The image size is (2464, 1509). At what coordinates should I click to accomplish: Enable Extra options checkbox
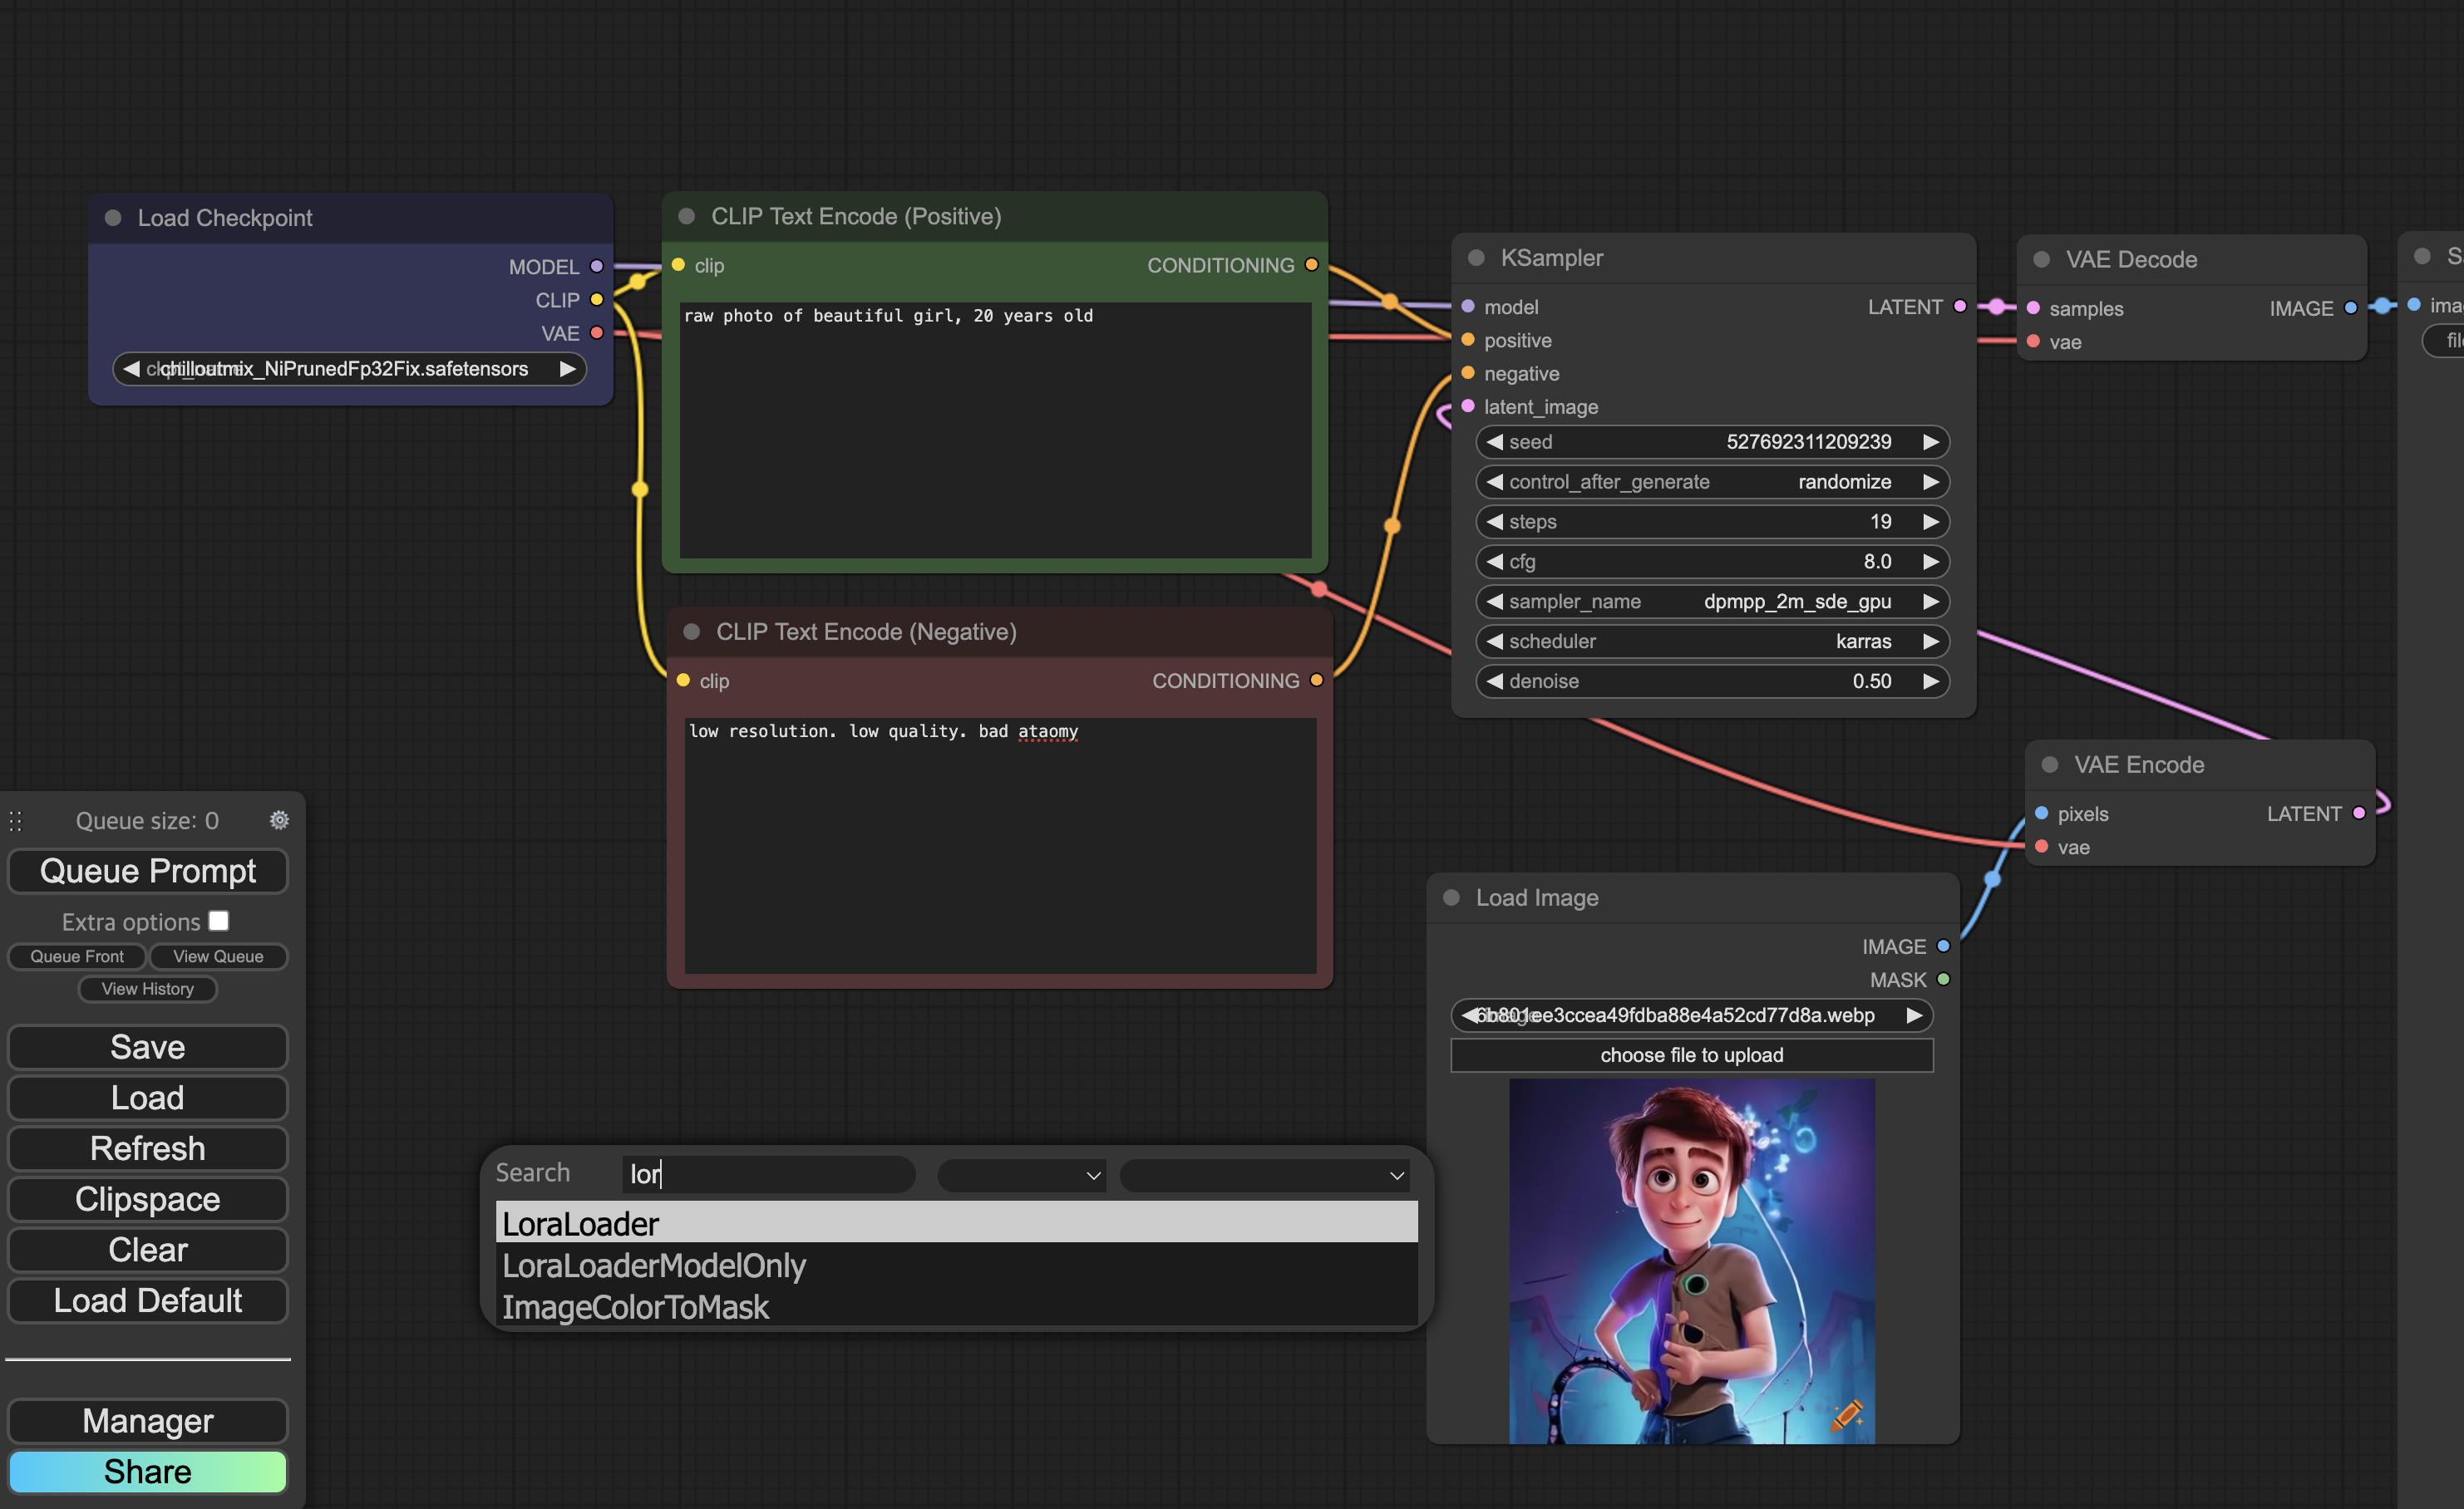[219, 921]
